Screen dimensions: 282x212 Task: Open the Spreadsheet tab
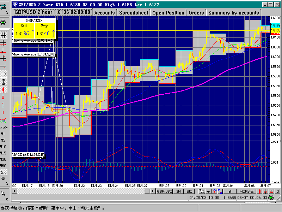134,13
